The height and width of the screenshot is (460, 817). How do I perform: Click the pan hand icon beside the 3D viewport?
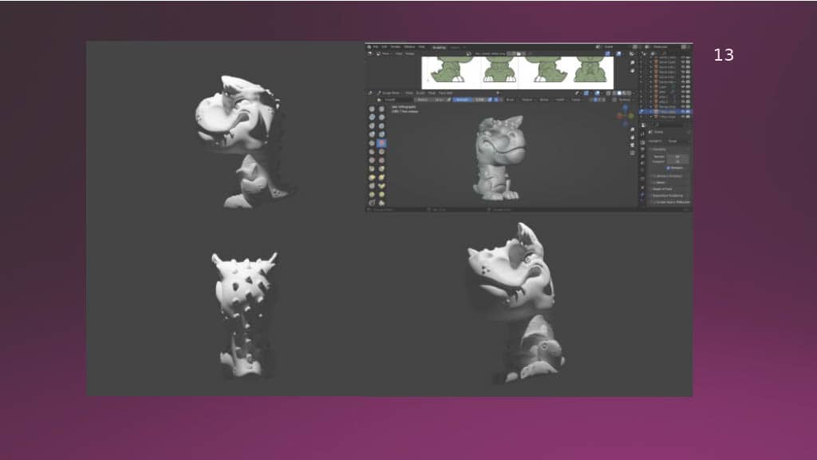click(633, 137)
